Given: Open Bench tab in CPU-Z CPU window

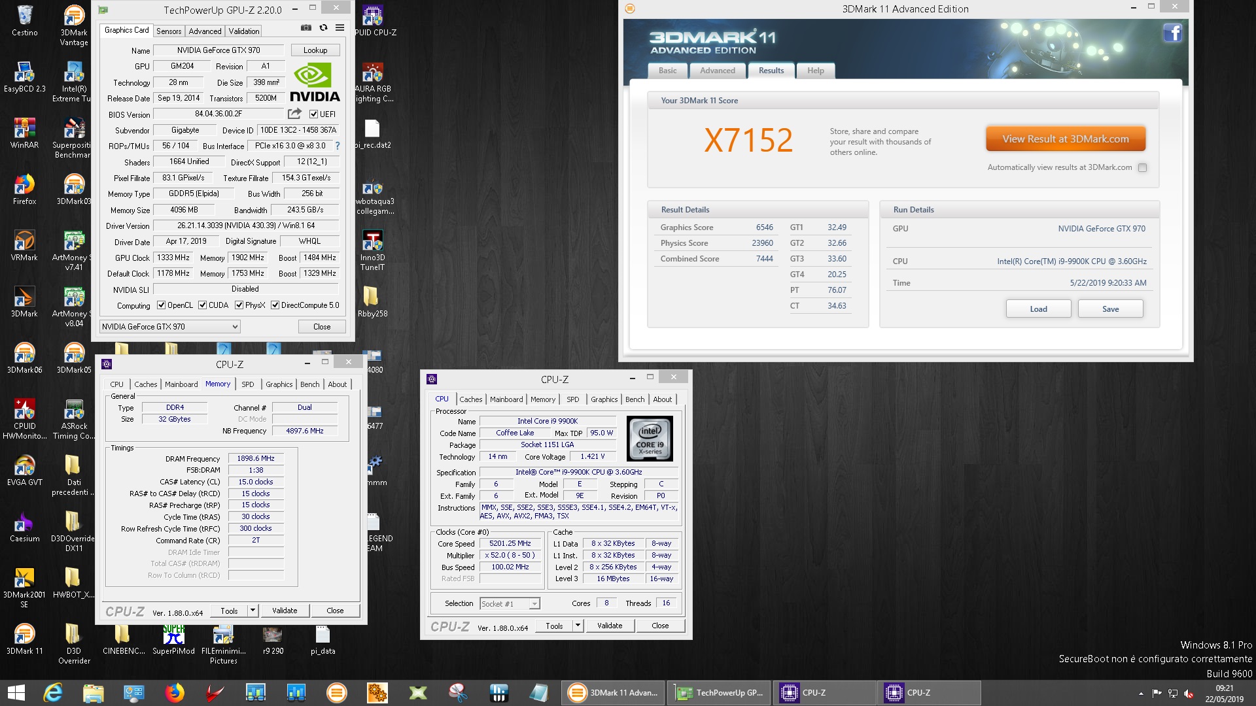Looking at the screenshot, I should point(635,399).
